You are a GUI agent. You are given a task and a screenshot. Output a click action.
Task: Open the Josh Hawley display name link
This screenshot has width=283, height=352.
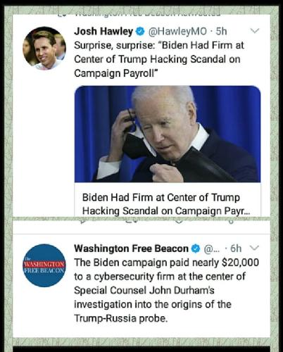click(103, 31)
